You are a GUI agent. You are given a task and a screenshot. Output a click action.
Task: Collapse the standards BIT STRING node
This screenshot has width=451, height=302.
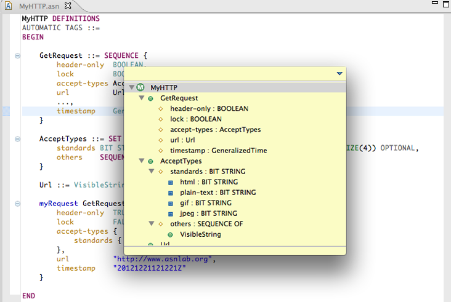tap(152, 172)
